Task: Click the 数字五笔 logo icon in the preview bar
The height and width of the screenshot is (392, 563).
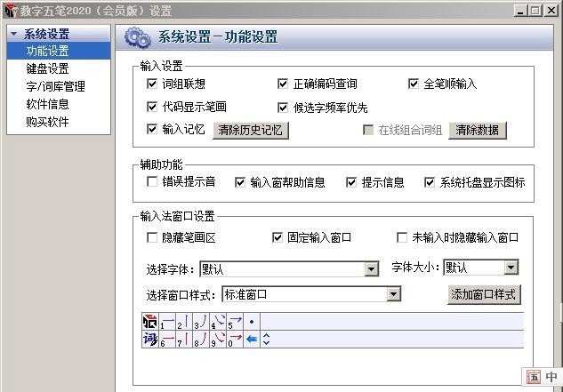Action: [x=150, y=321]
